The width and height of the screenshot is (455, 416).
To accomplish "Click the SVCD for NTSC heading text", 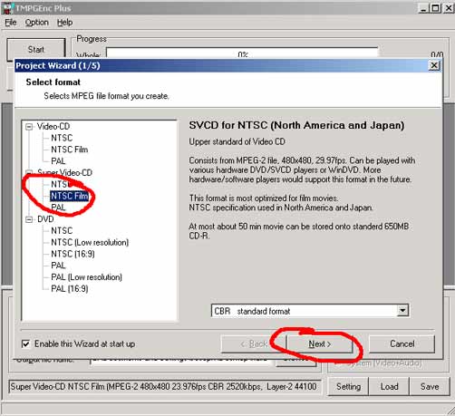I will coord(296,125).
